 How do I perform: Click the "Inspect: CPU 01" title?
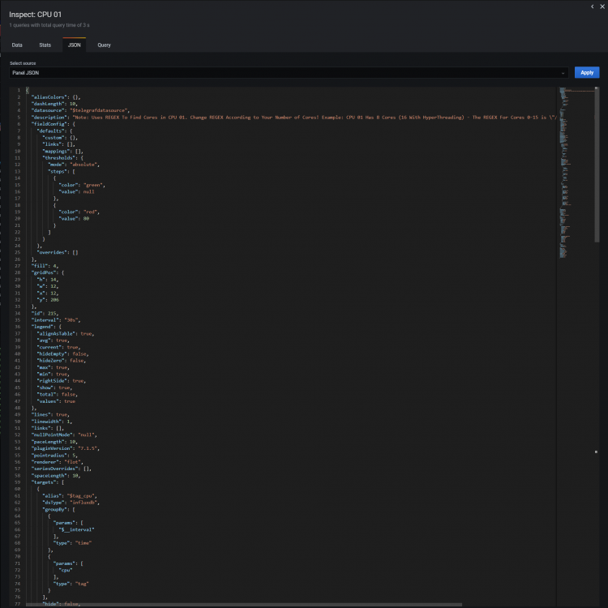(x=36, y=15)
